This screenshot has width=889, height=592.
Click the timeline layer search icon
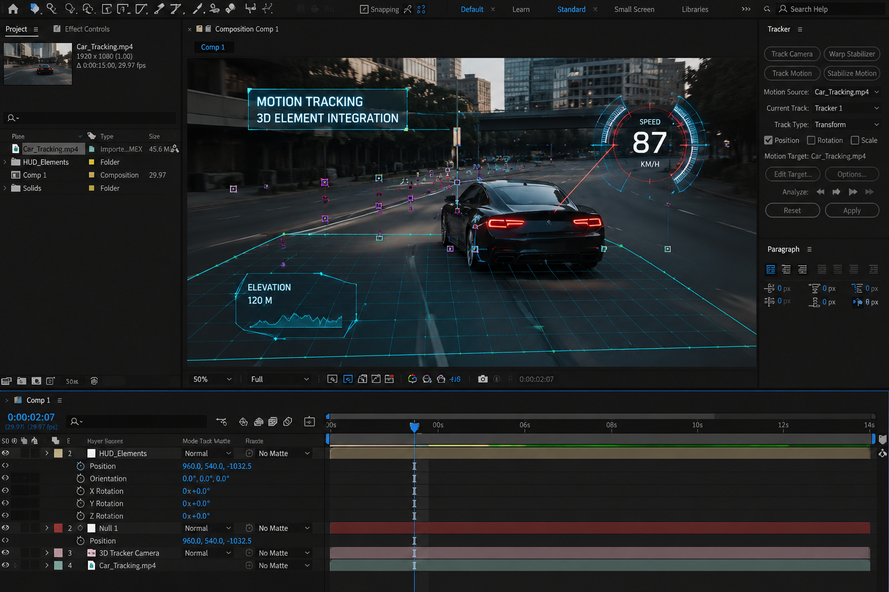(x=76, y=421)
